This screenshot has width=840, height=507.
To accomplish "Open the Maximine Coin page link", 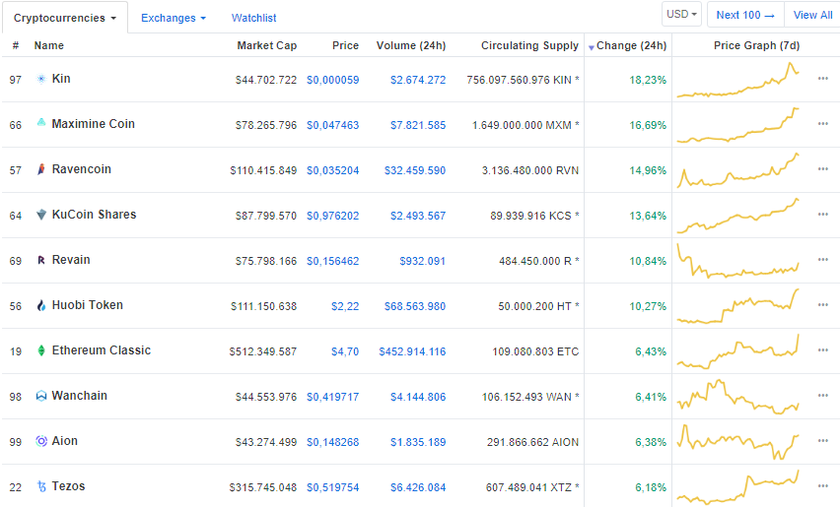I will [x=94, y=124].
